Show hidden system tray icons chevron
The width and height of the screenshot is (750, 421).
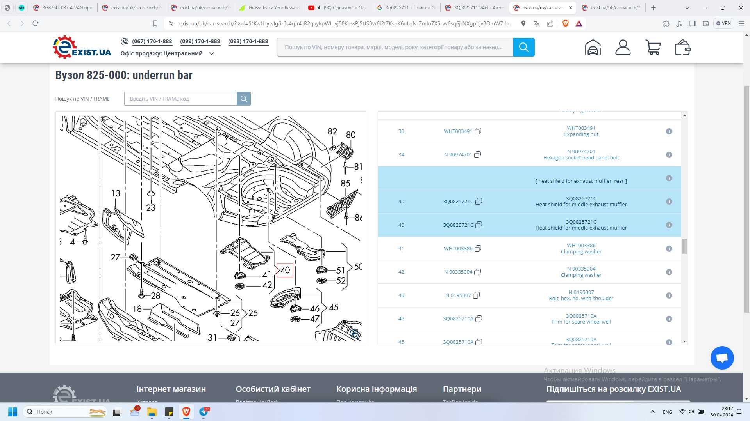tap(652, 412)
